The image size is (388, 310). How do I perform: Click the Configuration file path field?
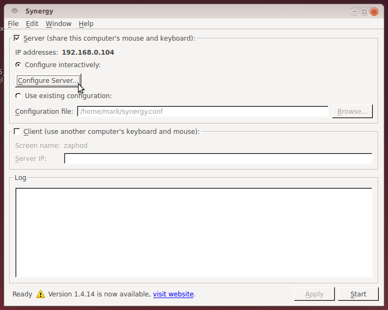(203, 112)
